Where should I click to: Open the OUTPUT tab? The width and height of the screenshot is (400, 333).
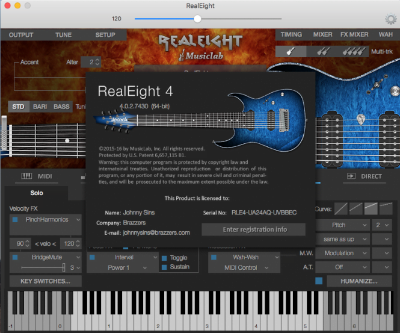click(21, 35)
